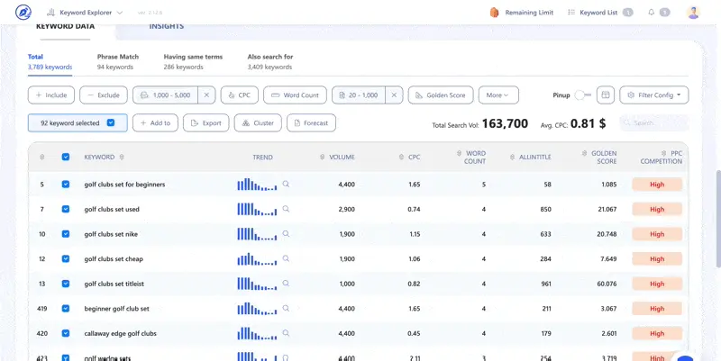Click the Remaining Limit box icon

point(494,13)
